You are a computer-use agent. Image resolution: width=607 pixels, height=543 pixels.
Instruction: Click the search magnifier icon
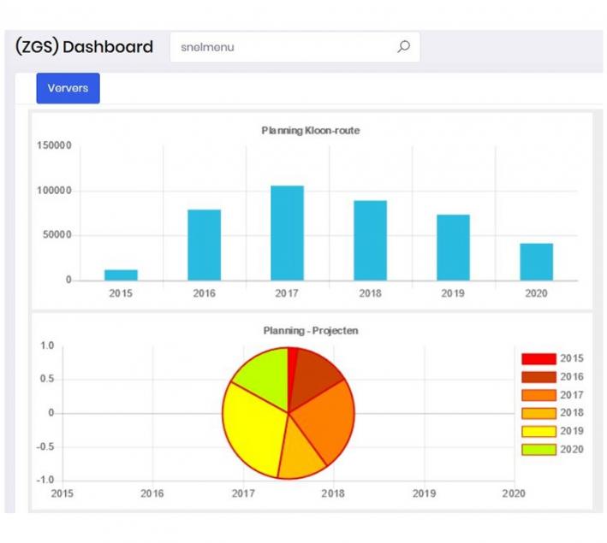404,47
